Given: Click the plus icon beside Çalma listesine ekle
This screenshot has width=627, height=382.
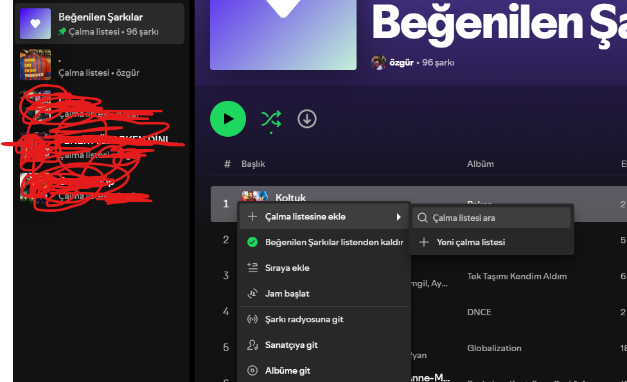Looking at the screenshot, I should tap(252, 216).
